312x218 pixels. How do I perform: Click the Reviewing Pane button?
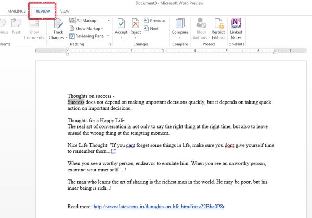(87, 36)
